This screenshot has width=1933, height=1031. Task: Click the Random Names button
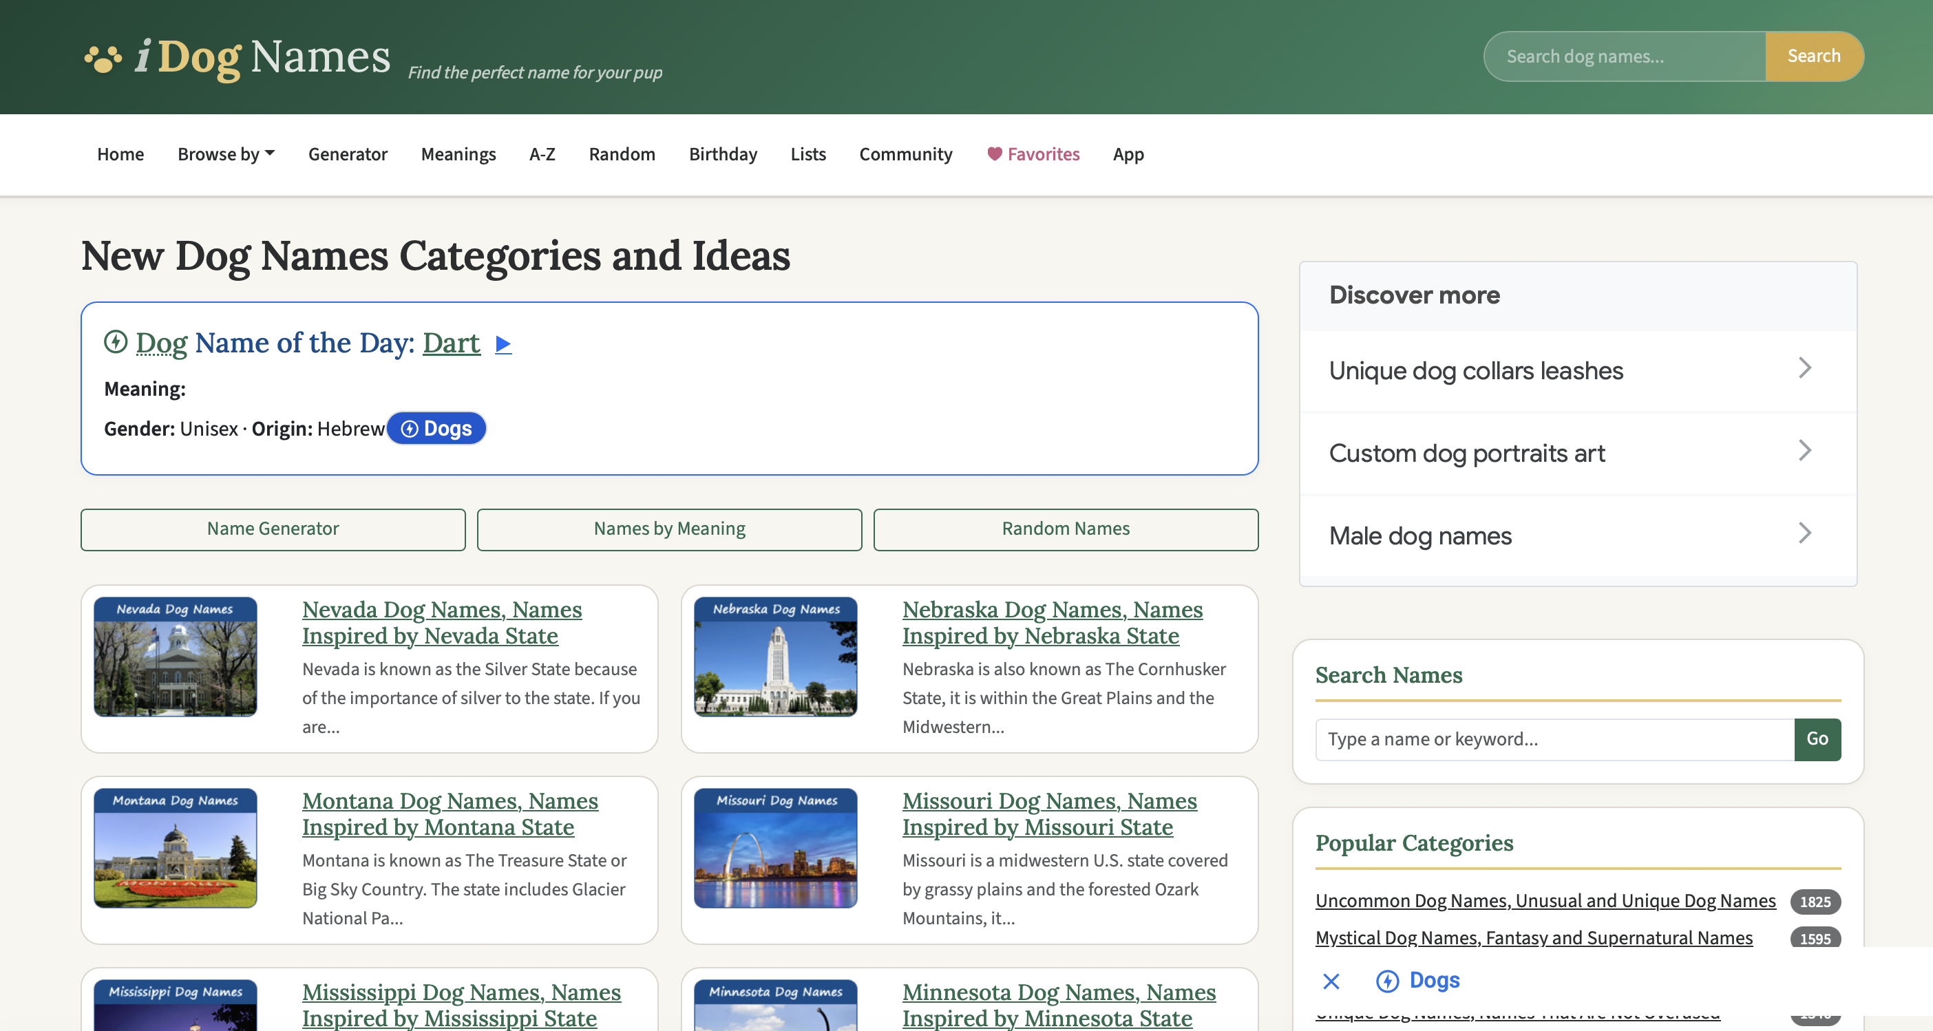click(1065, 529)
